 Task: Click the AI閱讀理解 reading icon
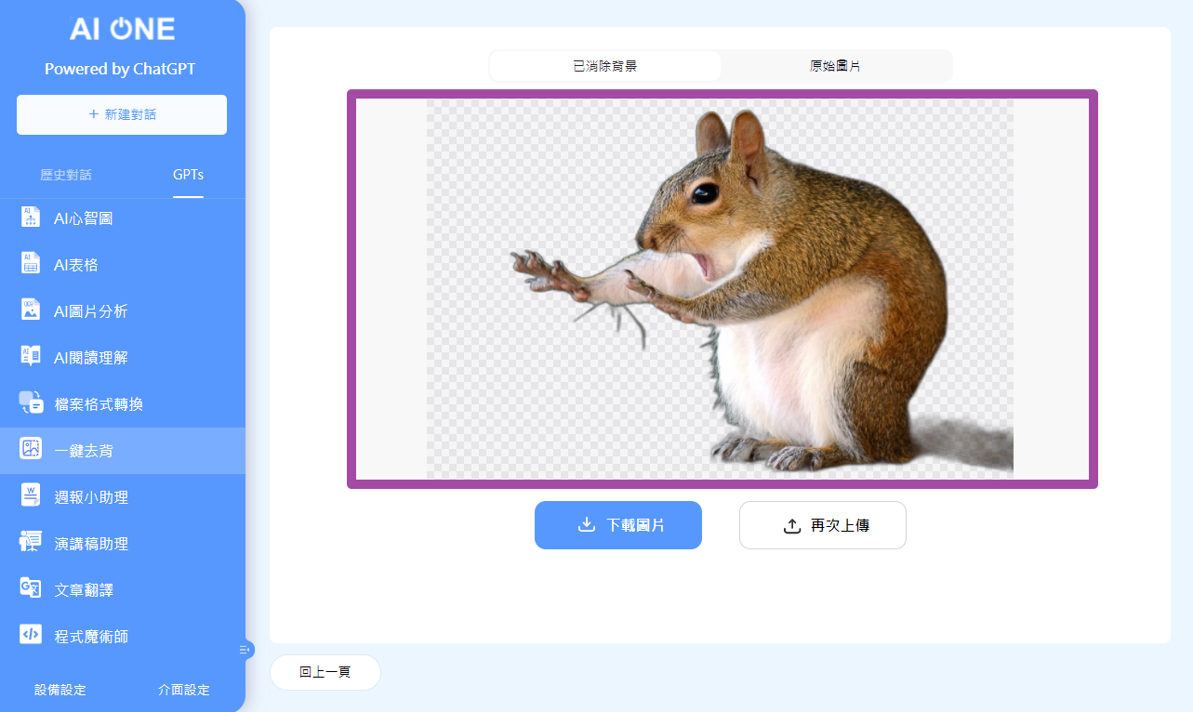pyautogui.click(x=31, y=357)
